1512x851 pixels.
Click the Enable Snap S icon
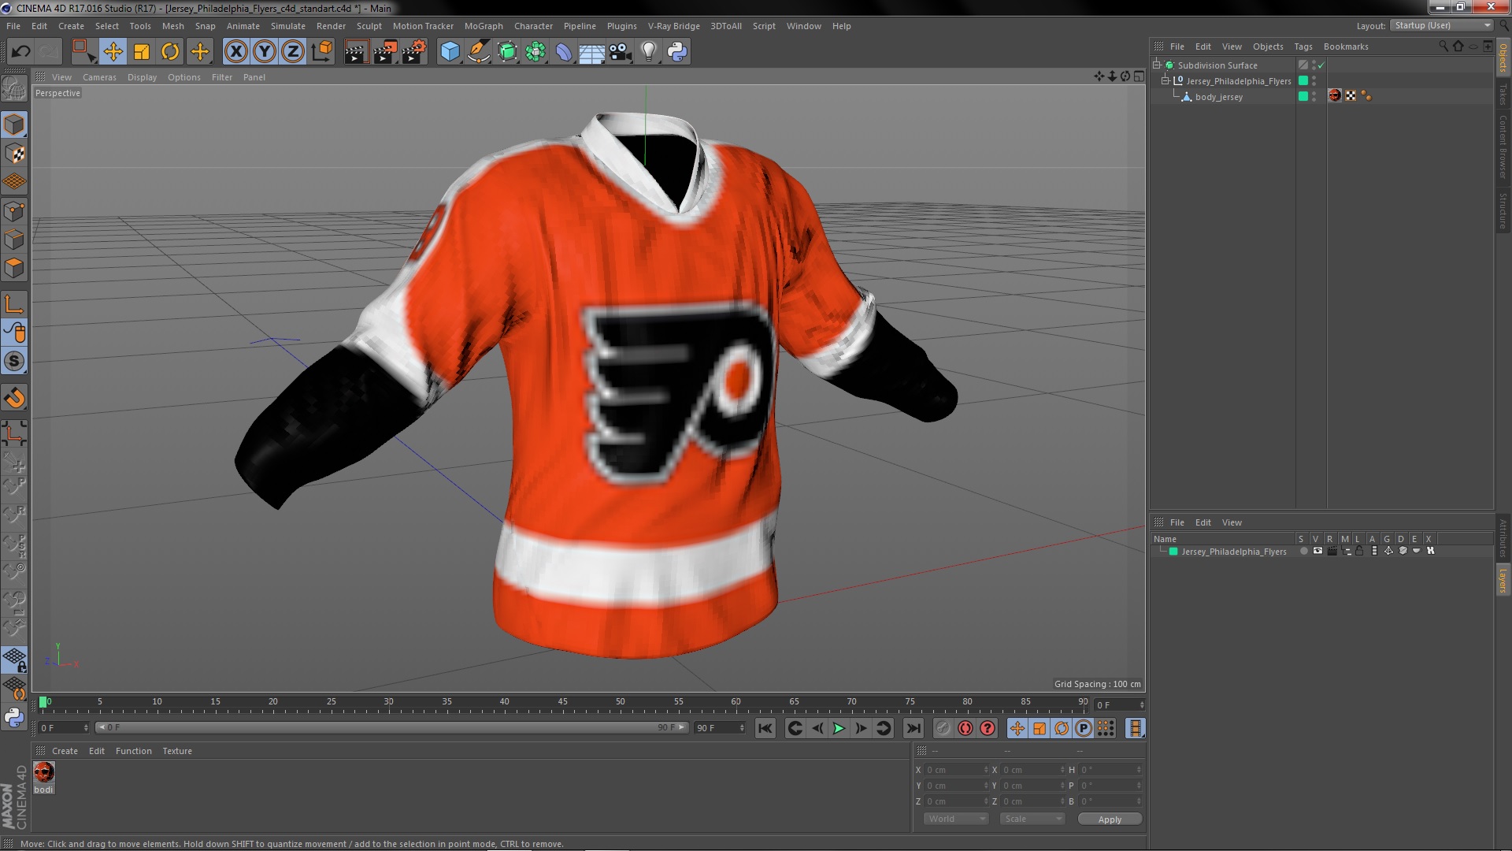14,362
